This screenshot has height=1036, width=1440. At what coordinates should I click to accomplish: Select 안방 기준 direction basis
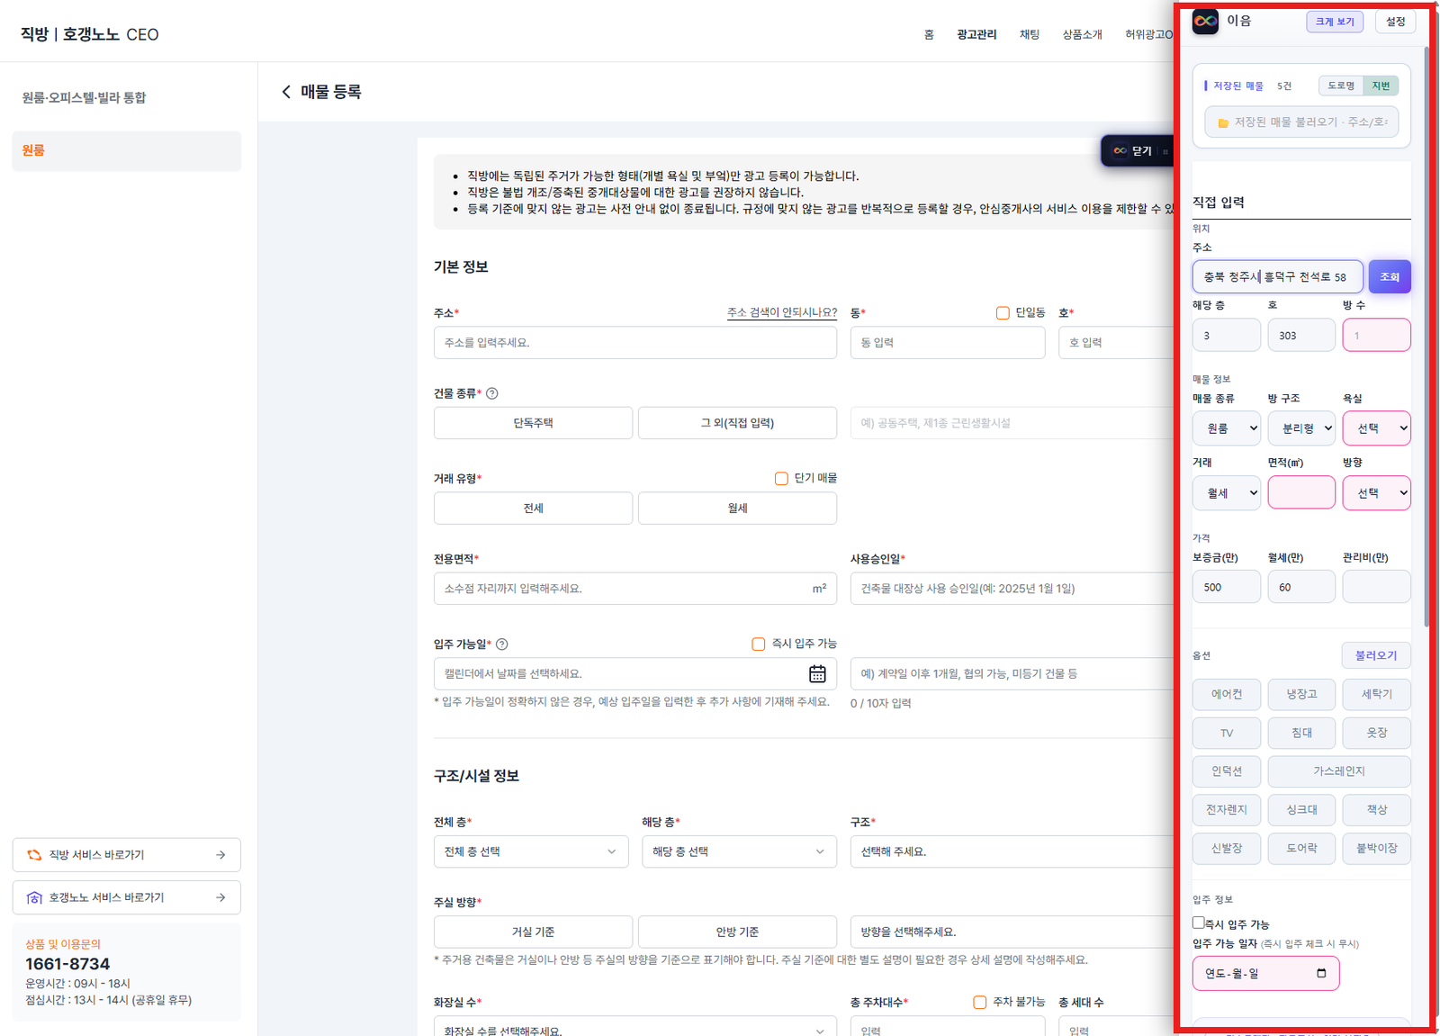tap(737, 932)
